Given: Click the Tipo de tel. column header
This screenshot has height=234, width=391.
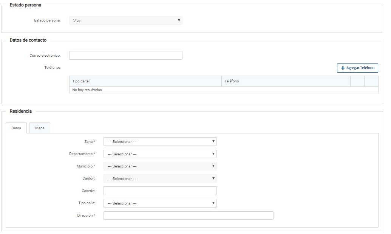Looking at the screenshot, I should pos(145,81).
